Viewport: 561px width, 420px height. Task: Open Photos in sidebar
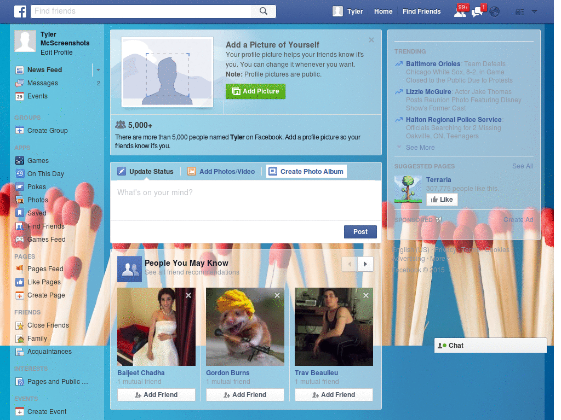point(38,200)
